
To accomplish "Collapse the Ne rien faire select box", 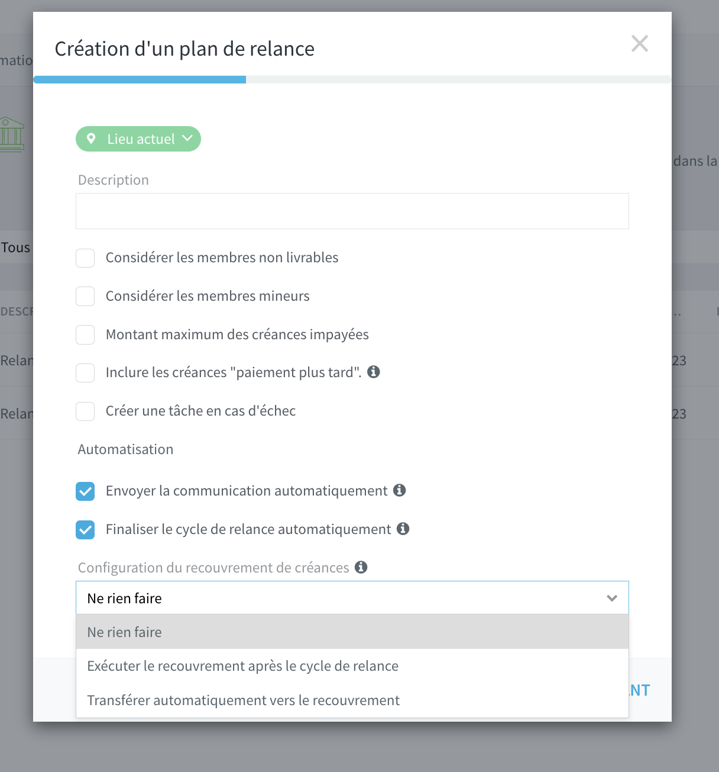I will pos(352,598).
